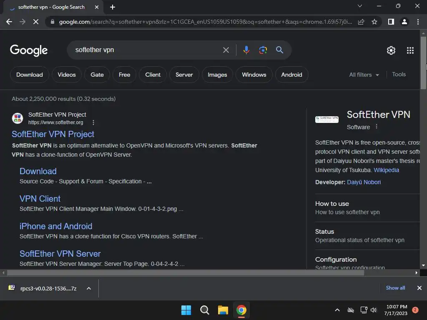Select the Free filter chip
The image size is (427, 320).
124,75
